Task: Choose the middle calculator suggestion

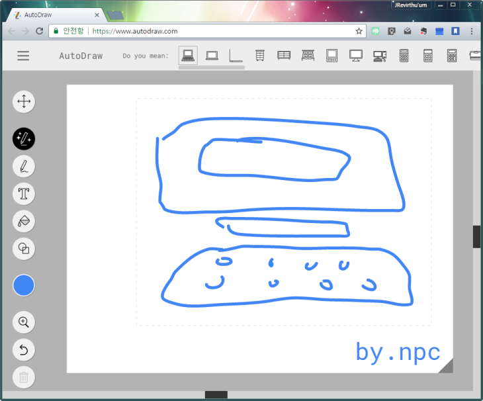Action: pyautogui.click(x=428, y=56)
